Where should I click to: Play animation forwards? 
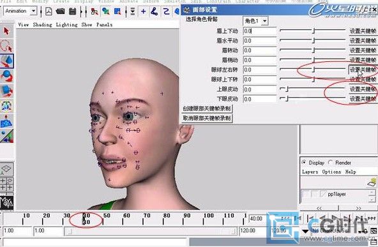(335, 218)
